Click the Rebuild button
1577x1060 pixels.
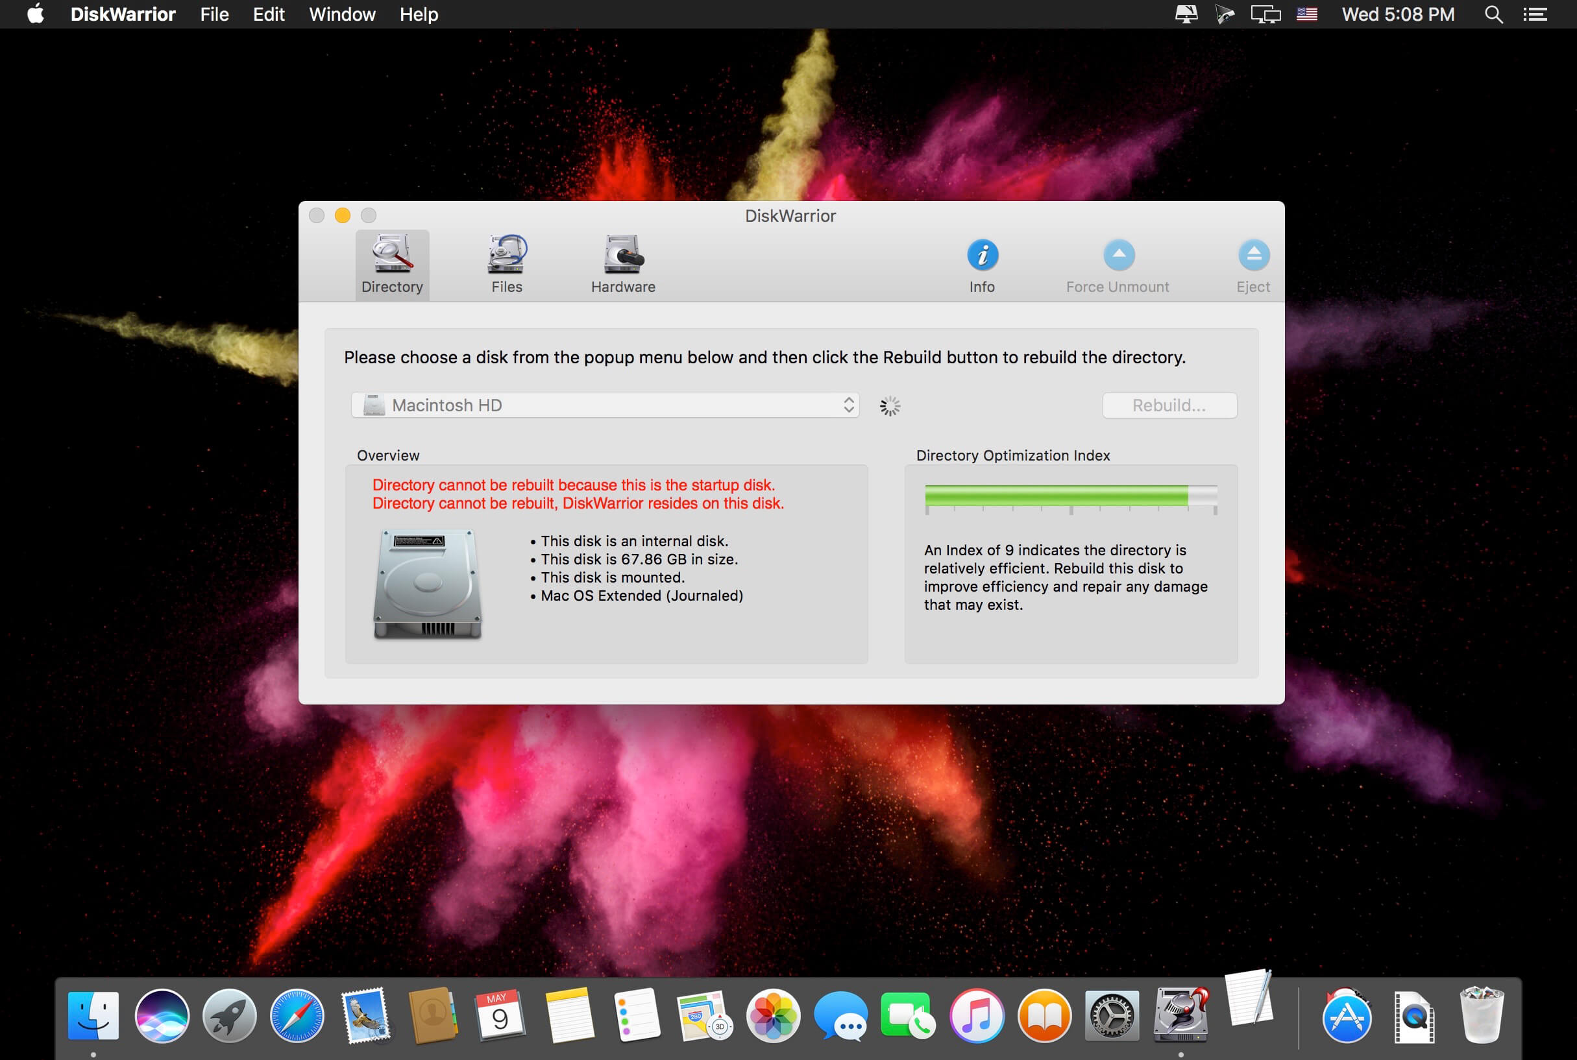tap(1169, 405)
